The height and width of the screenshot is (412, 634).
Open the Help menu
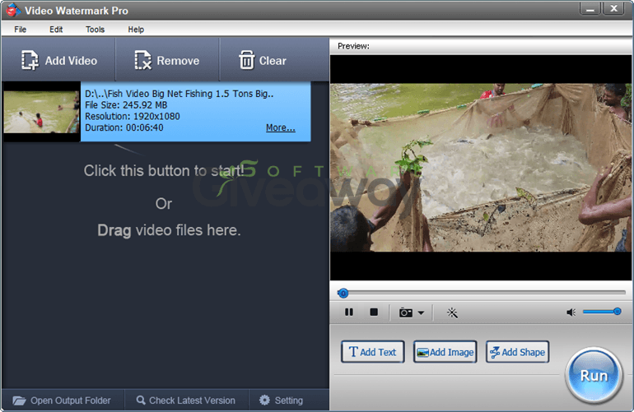136,30
